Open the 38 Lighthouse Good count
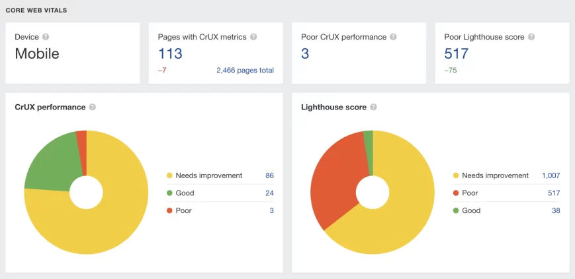 (x=556, y=210)
